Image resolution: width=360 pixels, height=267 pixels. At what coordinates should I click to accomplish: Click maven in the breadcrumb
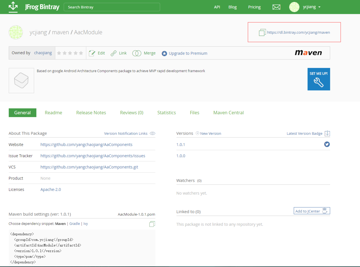click(60, 32)
